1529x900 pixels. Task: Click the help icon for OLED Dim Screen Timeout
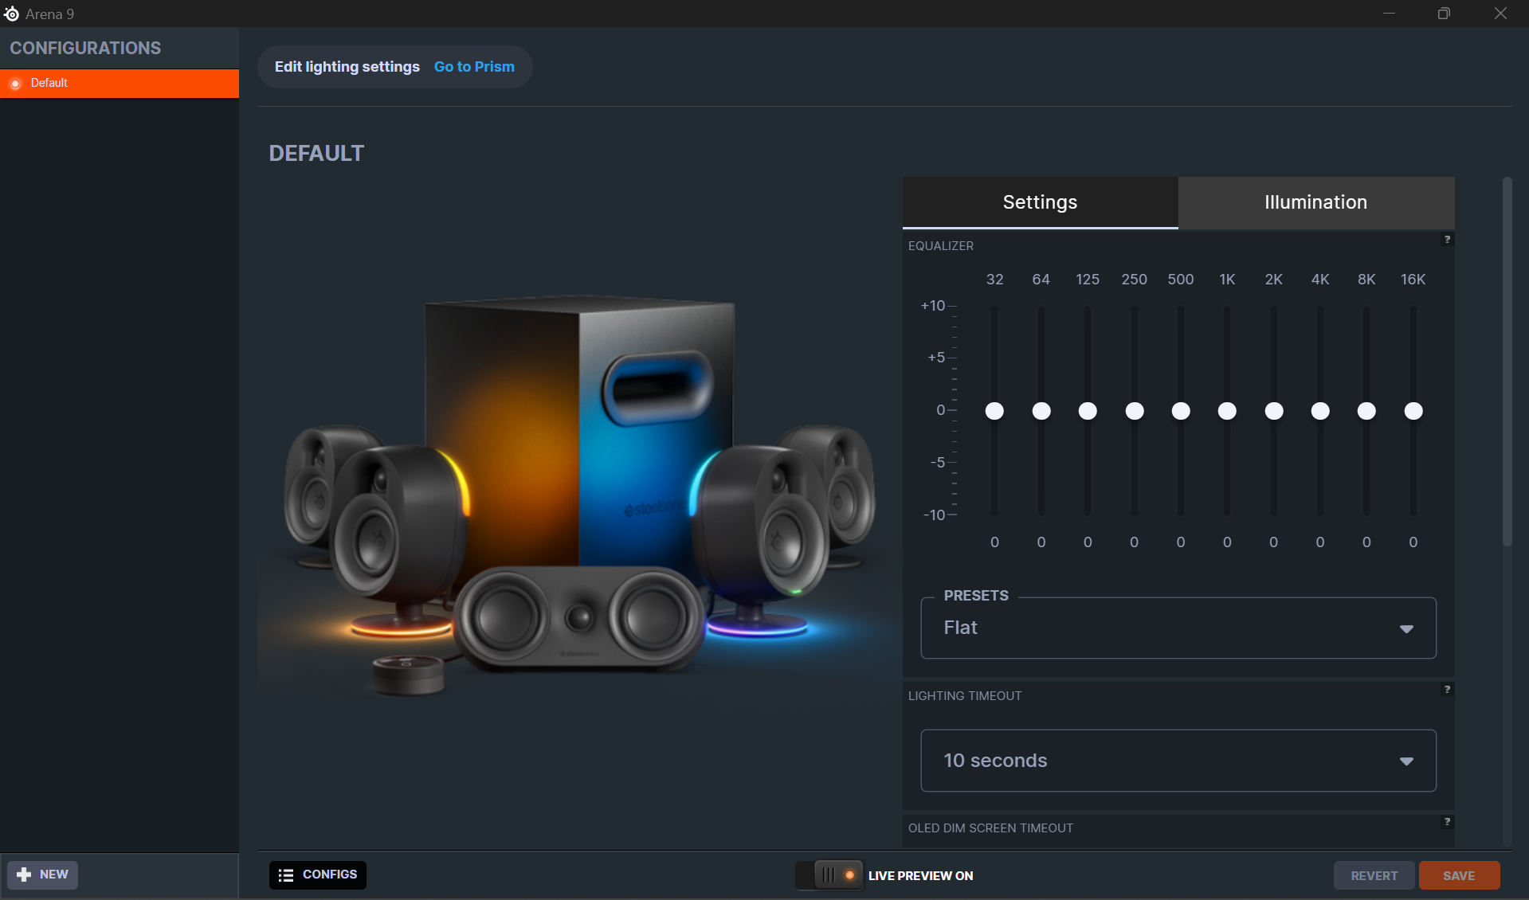[x=1447, y=822]
